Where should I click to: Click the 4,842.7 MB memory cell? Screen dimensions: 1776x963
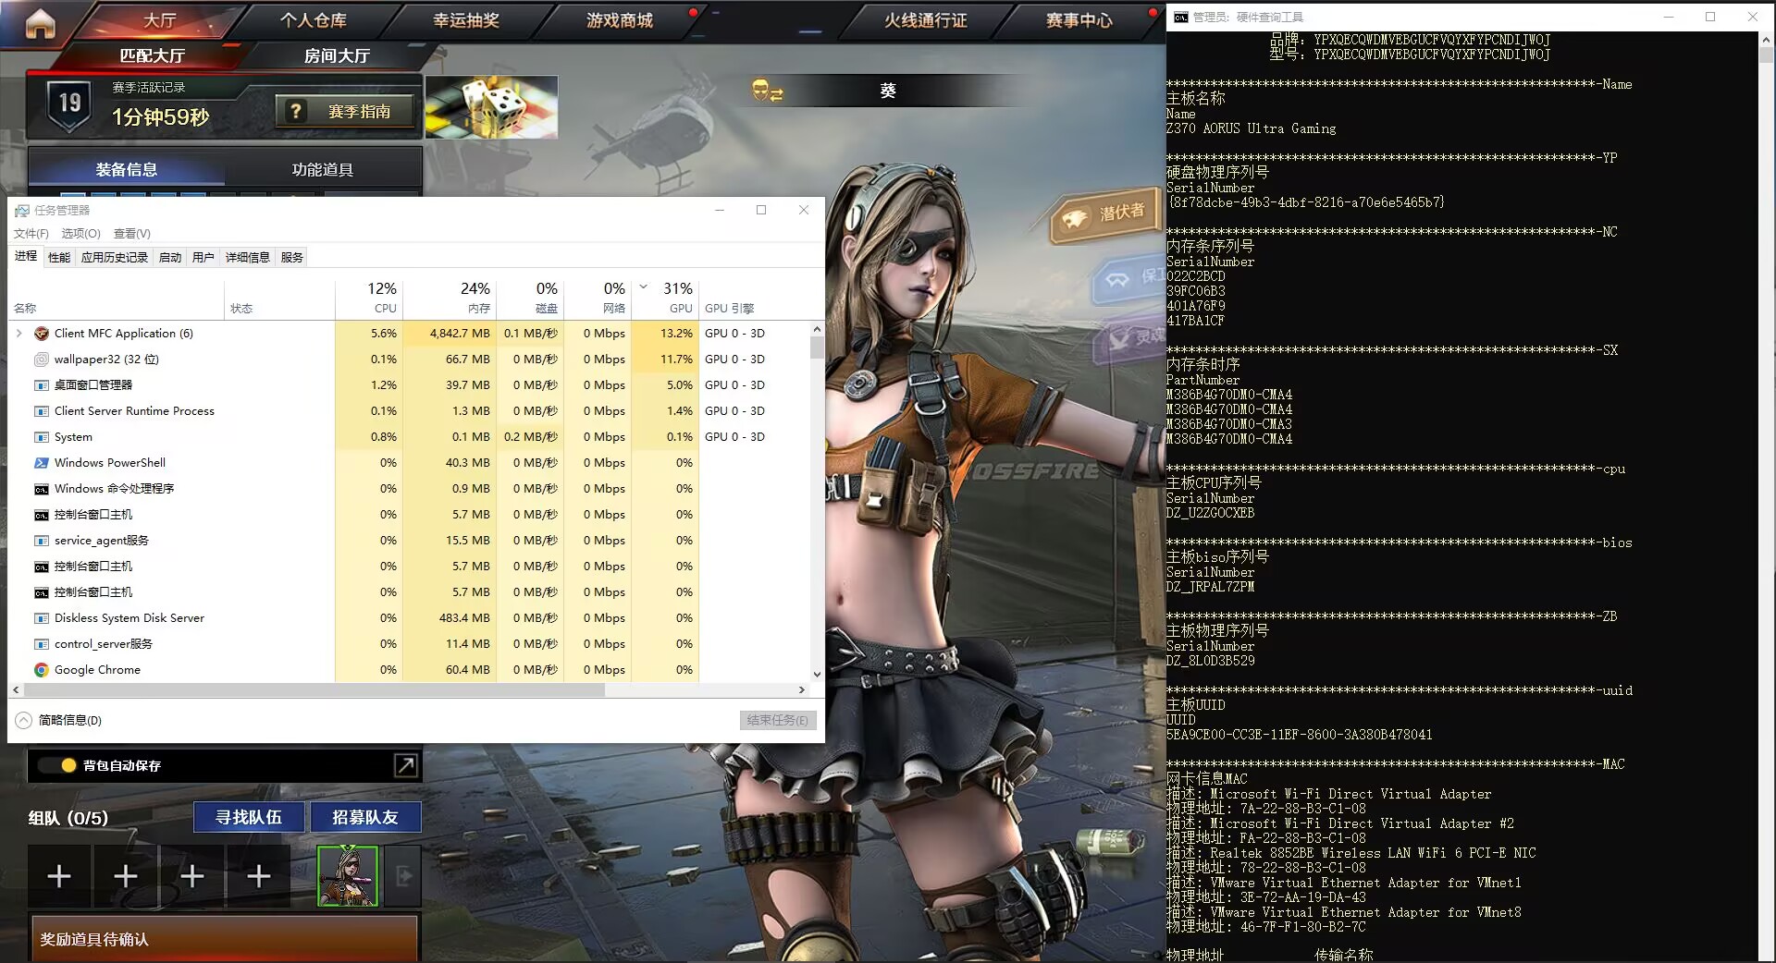[x=450, y=334]
